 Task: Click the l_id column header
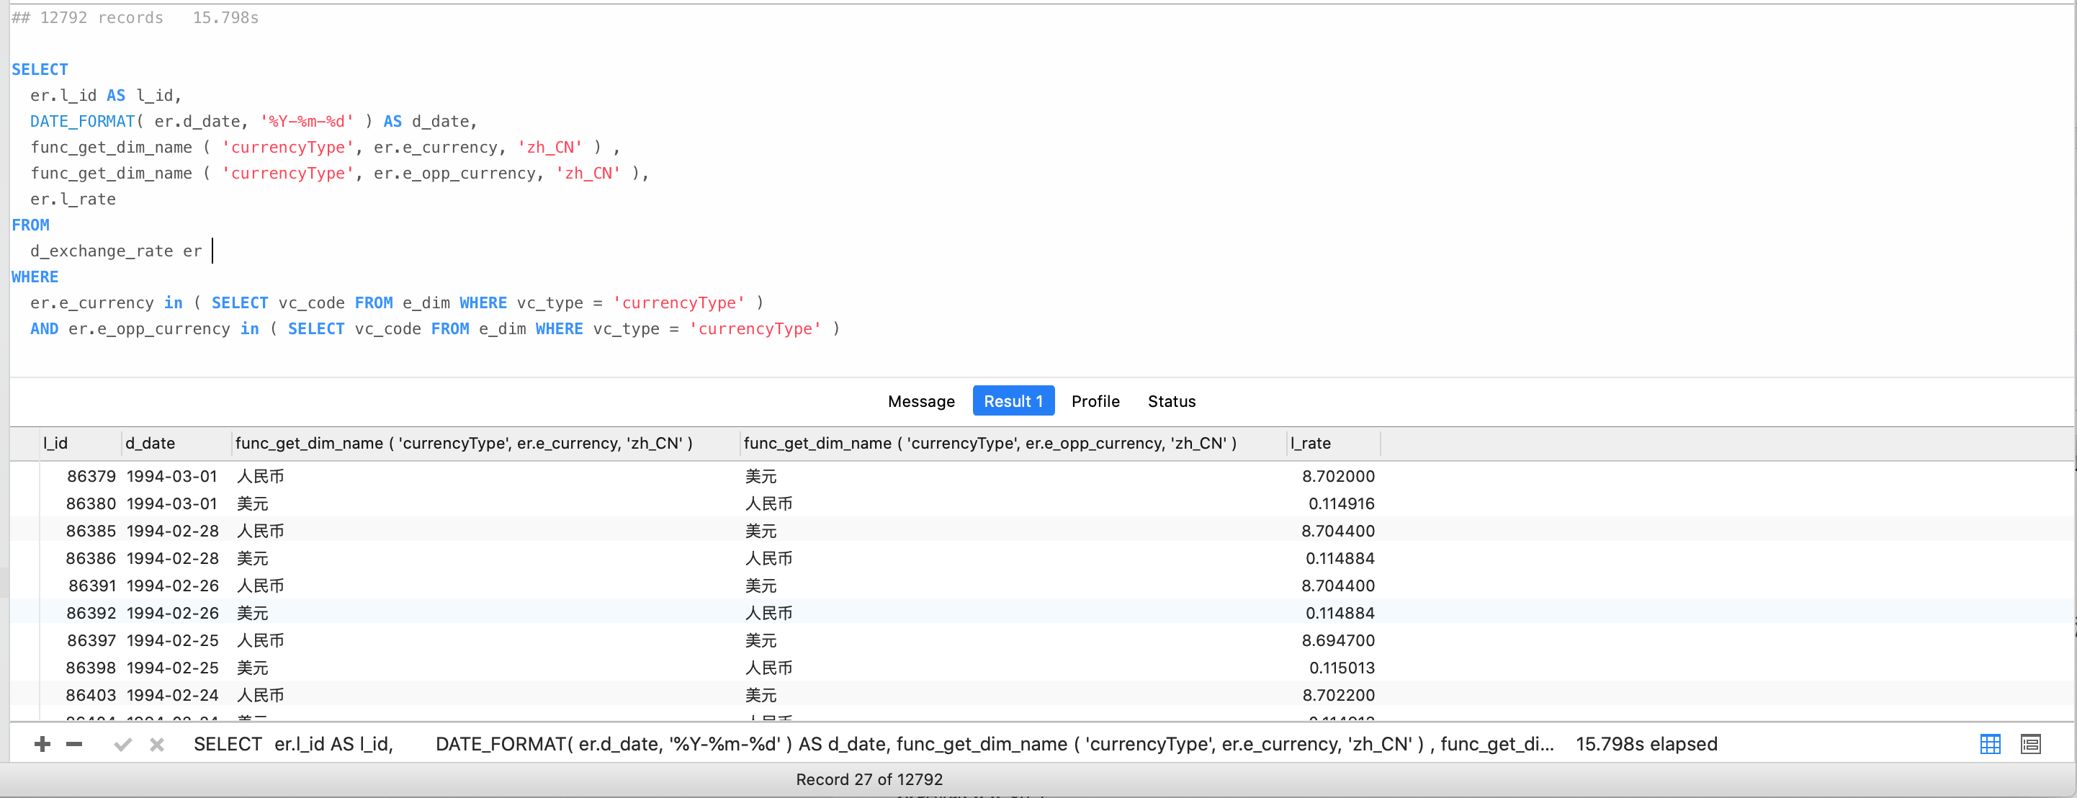[x=55, y=444]
